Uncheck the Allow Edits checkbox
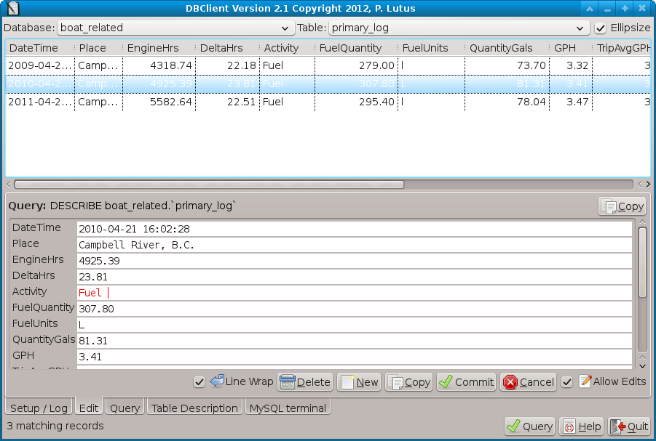656x441 pixels. (x=567, y=382)
